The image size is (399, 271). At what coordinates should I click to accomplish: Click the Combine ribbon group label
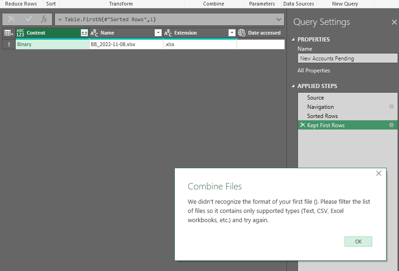tap(214, 4)
